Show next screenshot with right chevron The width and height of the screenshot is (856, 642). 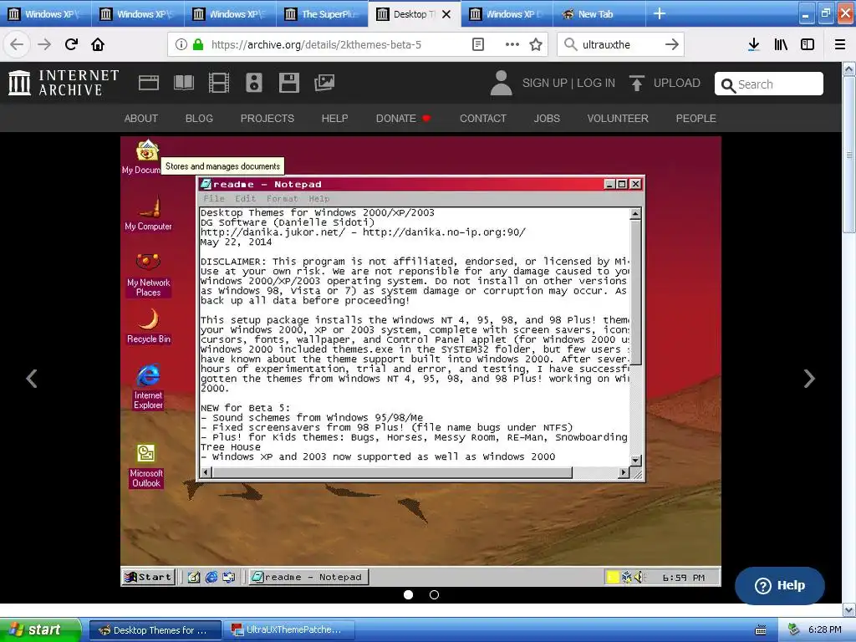[x=809, y=379]
